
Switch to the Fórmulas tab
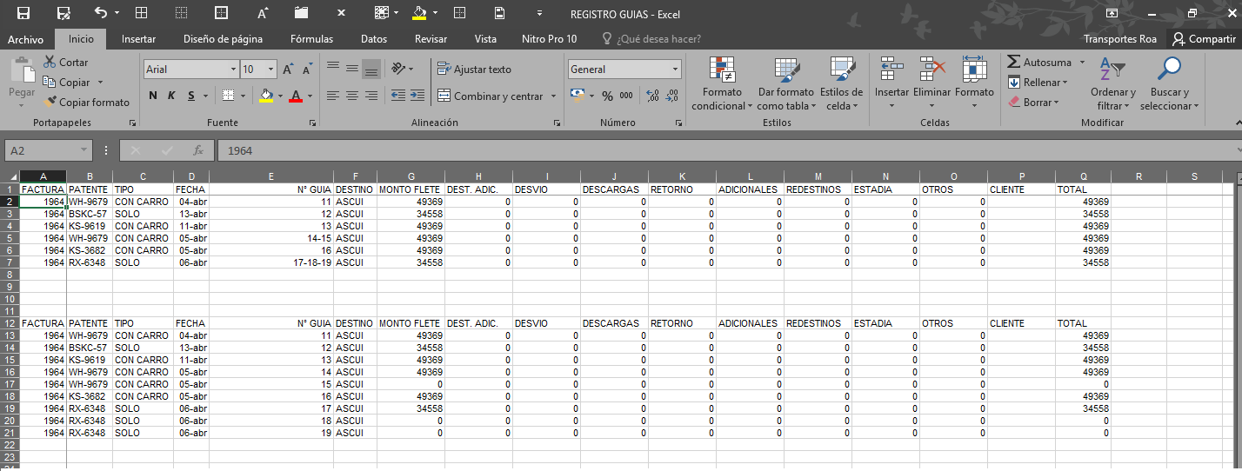tap(311, 39)
